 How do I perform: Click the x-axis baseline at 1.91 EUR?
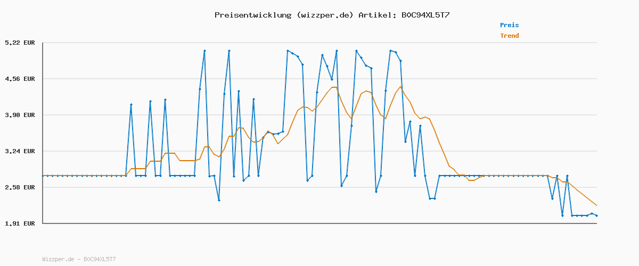click(319, 223)
